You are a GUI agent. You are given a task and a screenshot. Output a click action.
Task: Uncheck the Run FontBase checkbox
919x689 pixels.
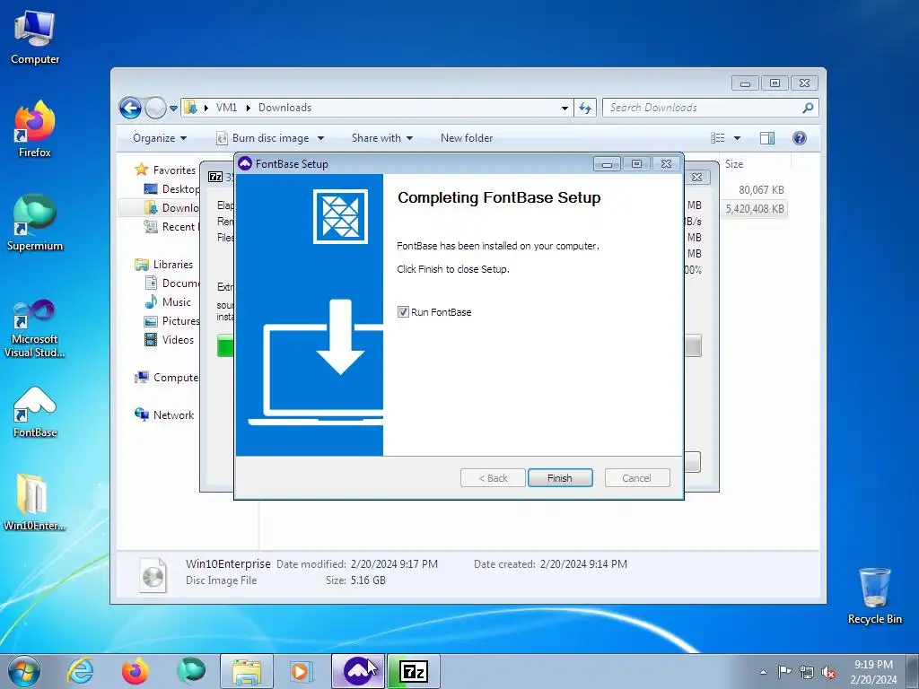pos(403,311)
